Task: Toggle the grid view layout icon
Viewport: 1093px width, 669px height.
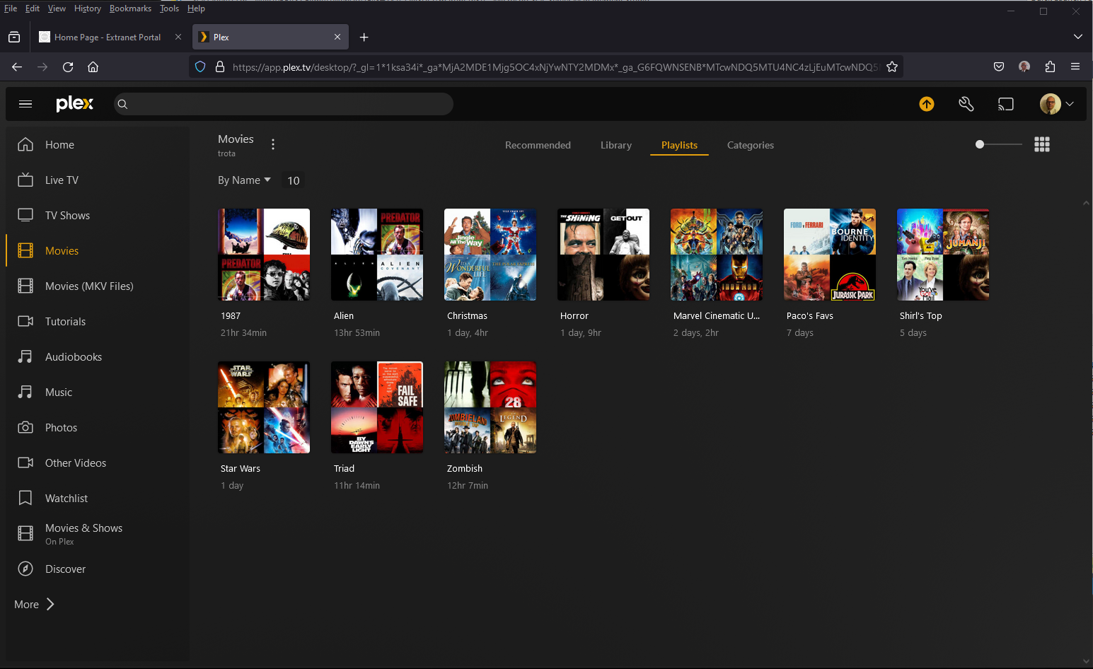Action: click(1042, 144)
